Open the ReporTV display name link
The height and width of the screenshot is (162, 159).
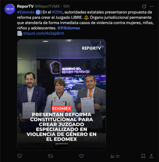coord(25,6)
